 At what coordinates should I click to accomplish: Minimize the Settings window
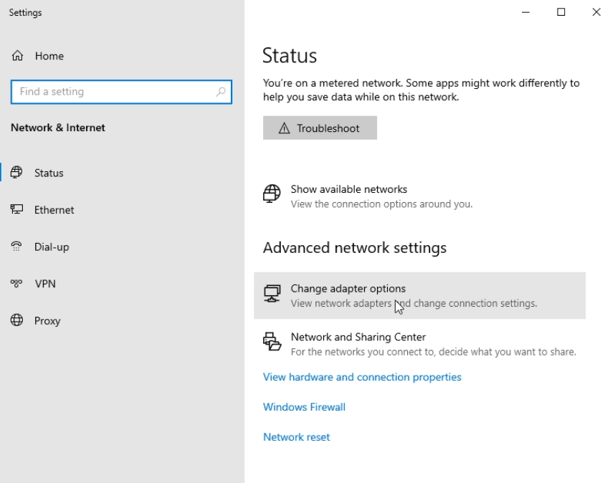pos(527,12)
